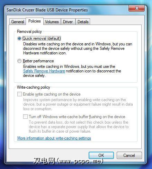152x169 pixels.
Task: Select the Policies tab
Action: [x=35, y=21]
